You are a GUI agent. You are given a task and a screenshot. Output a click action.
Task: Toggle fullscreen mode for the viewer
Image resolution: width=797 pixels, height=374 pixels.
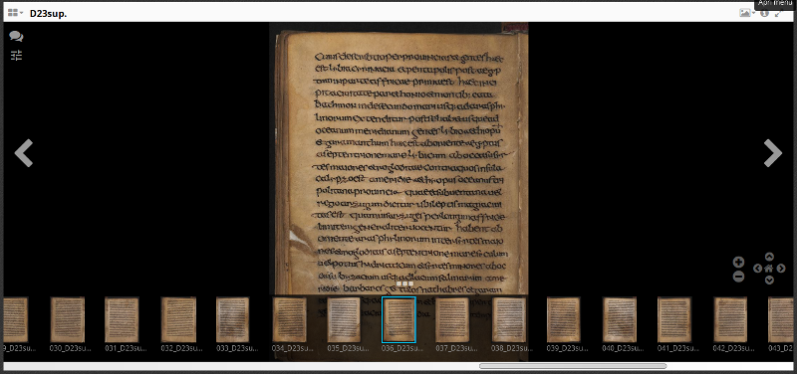point(778,14)
